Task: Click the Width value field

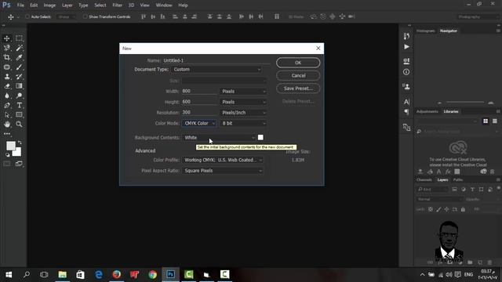Action: (199, 91)
